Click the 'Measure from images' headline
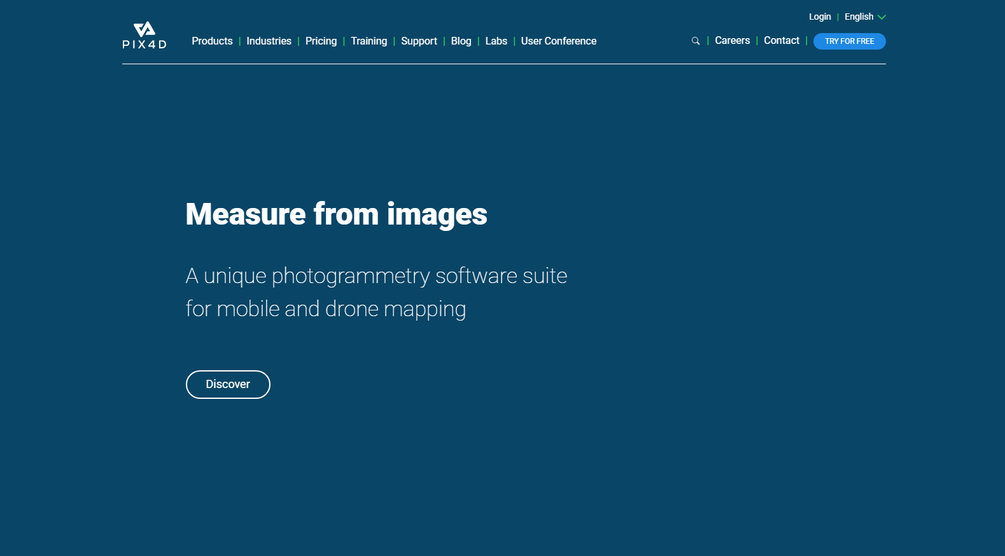The image size is (1005, 556). coord(336,214)
